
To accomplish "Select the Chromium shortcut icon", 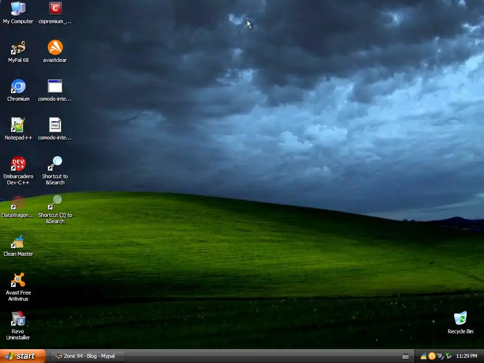I will (18, 90).
